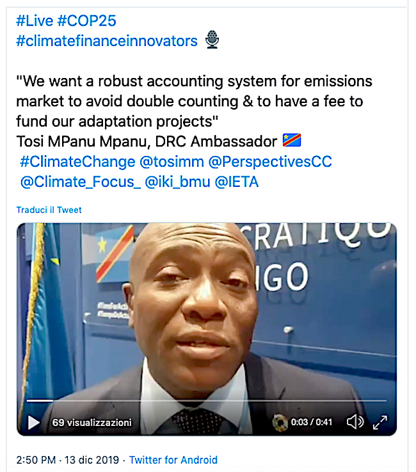Open the #Live hashtag
The width and height of the screenshot is (416, 472).
[x=34, y=20]
